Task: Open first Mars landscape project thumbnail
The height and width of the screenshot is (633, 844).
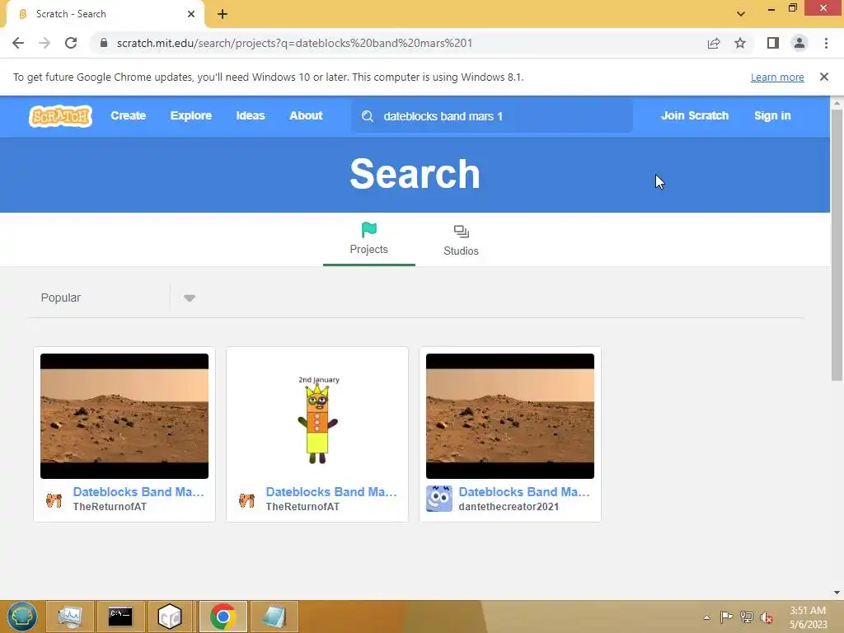Action: [124, 416]
